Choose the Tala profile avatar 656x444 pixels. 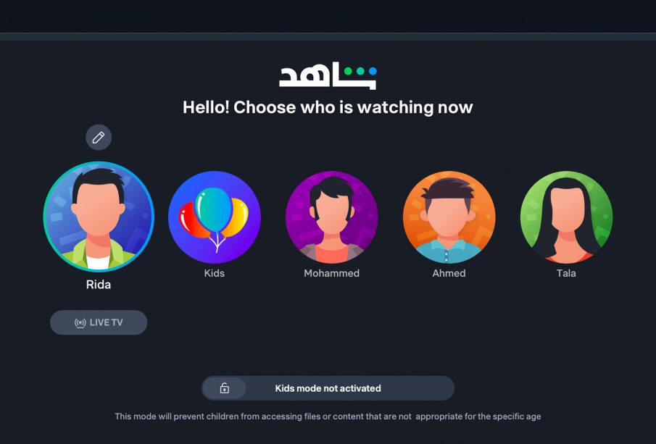[566, 217]
